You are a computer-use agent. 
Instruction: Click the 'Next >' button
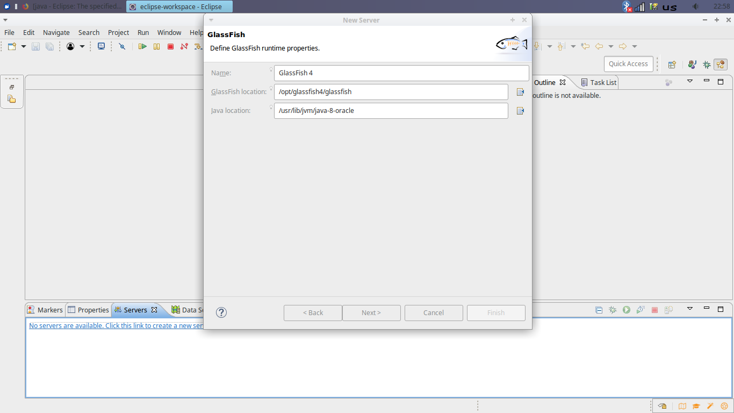coord(371,313)
